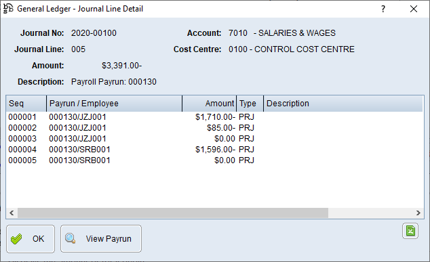Close the Journal Line Detail dialog
The width and height of the screenshot is (430, 262).
pos(414,9)
